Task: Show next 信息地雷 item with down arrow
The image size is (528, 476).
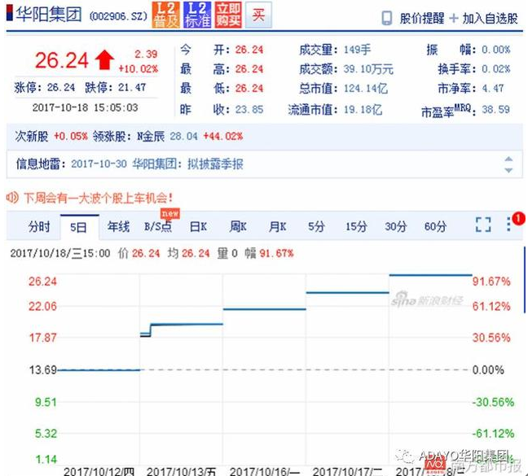Action: pos(508,170)
